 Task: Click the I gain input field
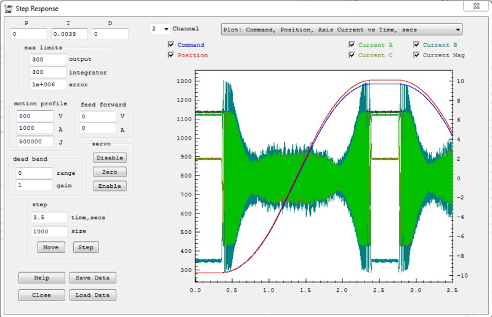(x=69, y=34)
